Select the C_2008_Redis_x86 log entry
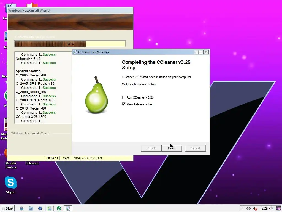 coord(31,92)
